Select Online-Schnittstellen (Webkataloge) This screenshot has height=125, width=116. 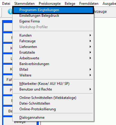[x=53, y=98]
